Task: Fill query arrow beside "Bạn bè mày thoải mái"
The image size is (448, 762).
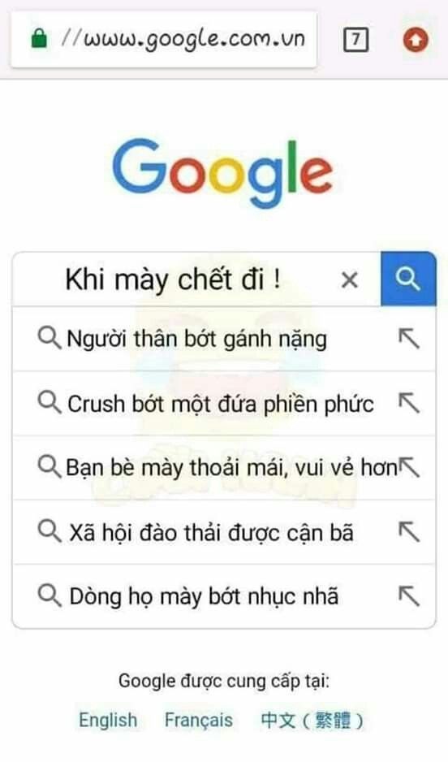Action: pyautogui.click(x=410, y=467)
